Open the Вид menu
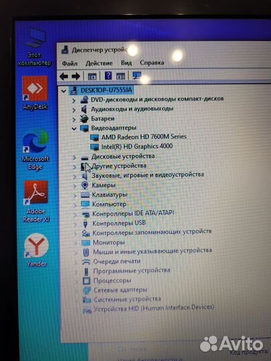This screenshot has width=271, height=361. coord(126,63)
